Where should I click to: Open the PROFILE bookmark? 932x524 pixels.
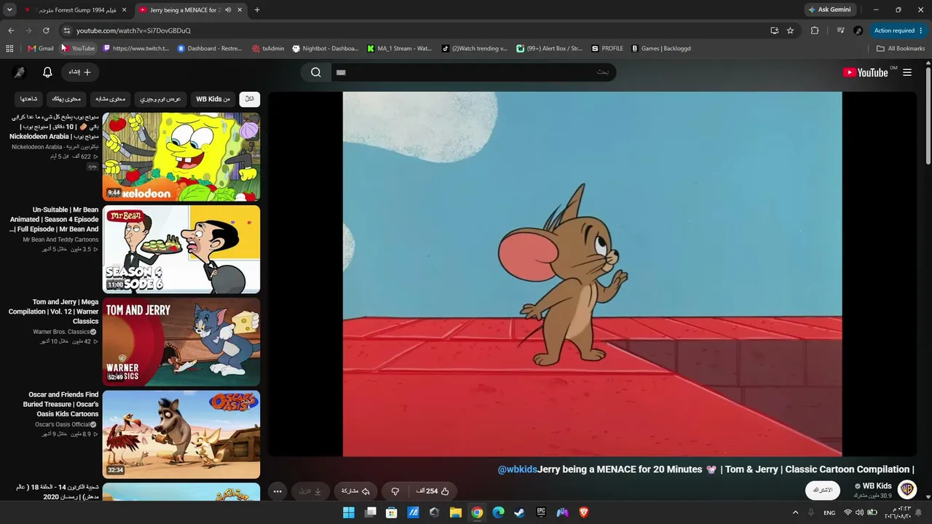coord(607,49)
